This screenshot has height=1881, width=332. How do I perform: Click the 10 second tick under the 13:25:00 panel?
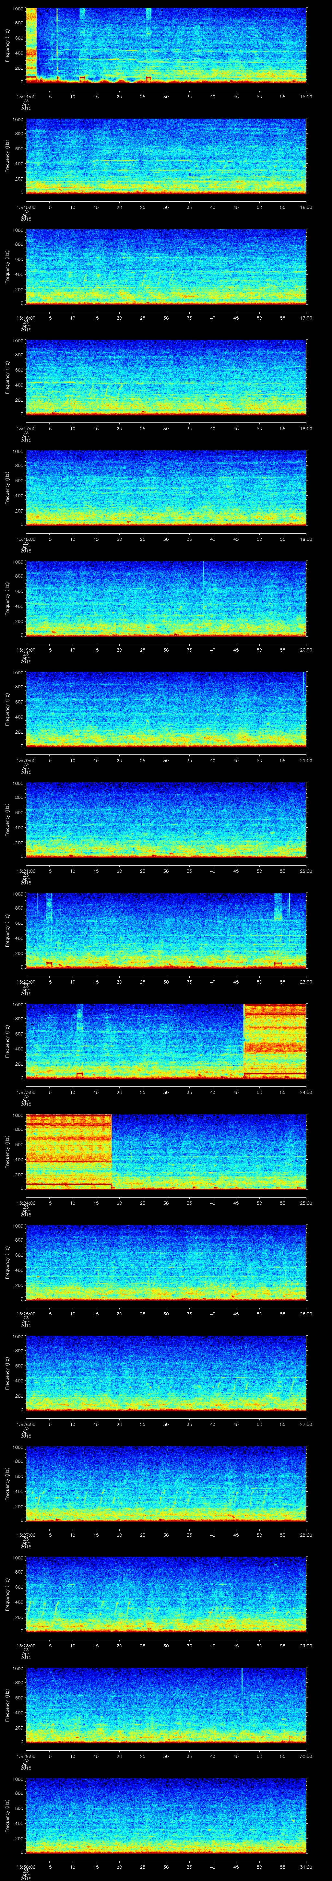pos(72,1314)
